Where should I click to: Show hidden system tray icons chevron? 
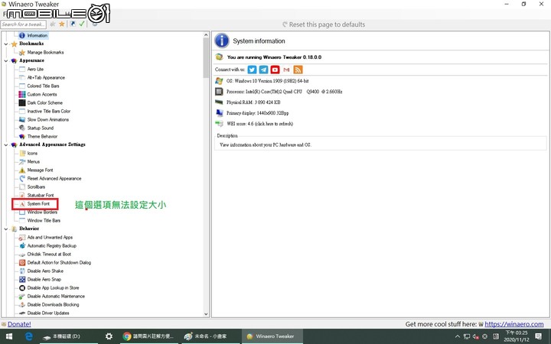point(458,336)
